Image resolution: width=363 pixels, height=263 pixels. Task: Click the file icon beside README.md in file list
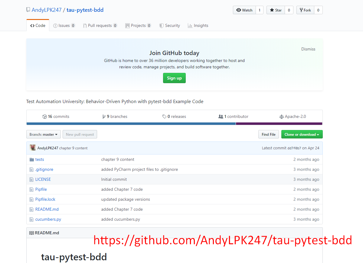pos(31,209)
